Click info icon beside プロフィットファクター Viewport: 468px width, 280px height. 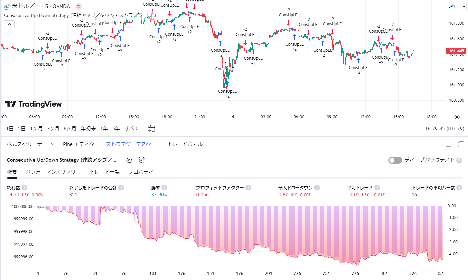pos(248,188)
